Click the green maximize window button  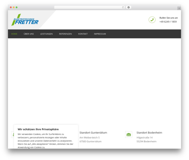[17, 8]
